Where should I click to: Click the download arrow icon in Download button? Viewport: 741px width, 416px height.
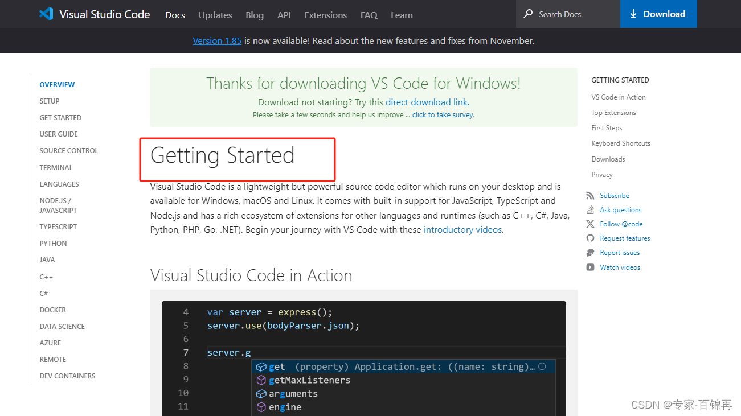(633, 14)
